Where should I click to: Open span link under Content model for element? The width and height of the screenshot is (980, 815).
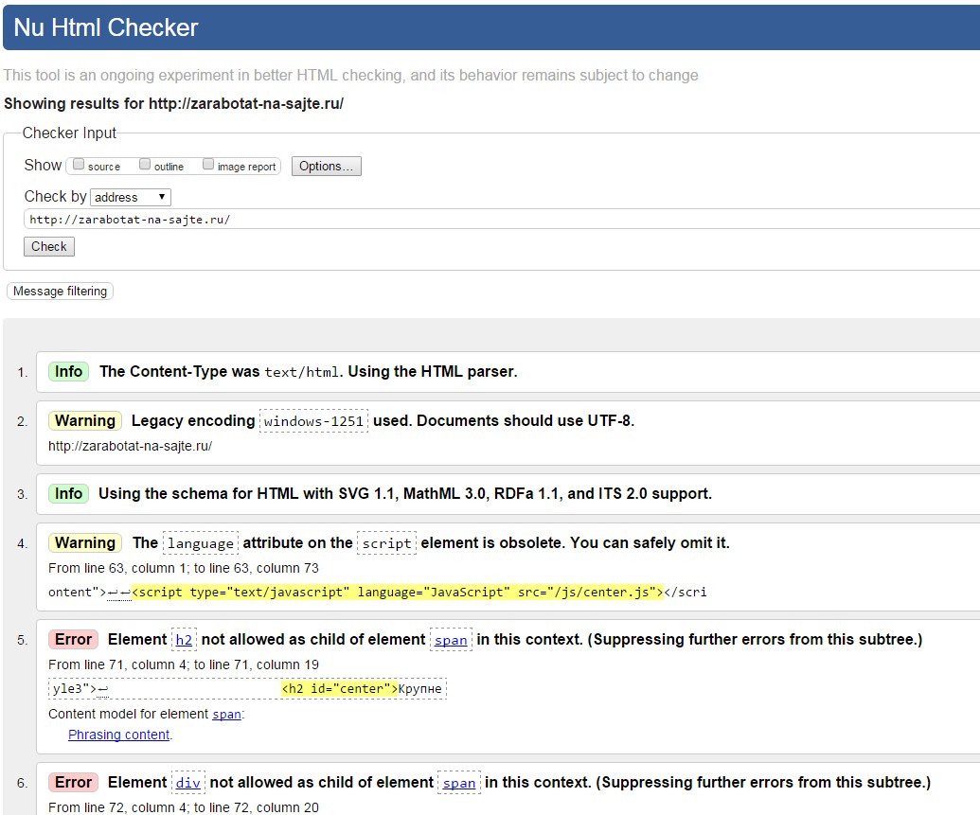(226, 715)
